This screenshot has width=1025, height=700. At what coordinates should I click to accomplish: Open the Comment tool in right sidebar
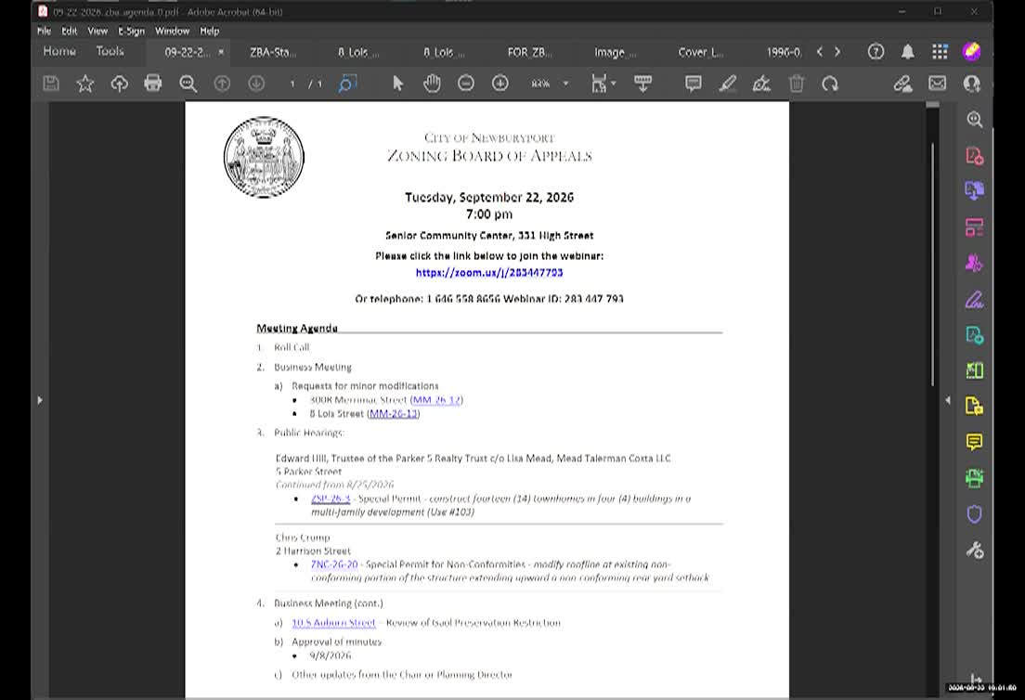[974, 443]
